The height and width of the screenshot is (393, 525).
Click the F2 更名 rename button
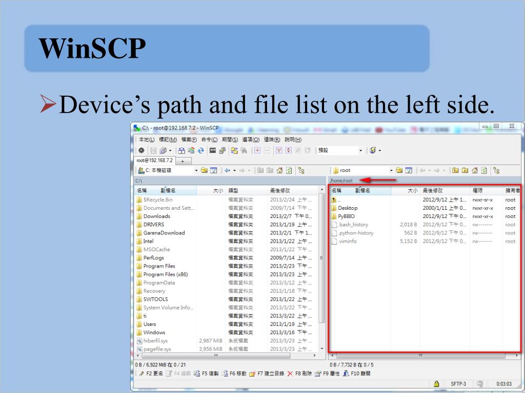(x=151, y=374)
